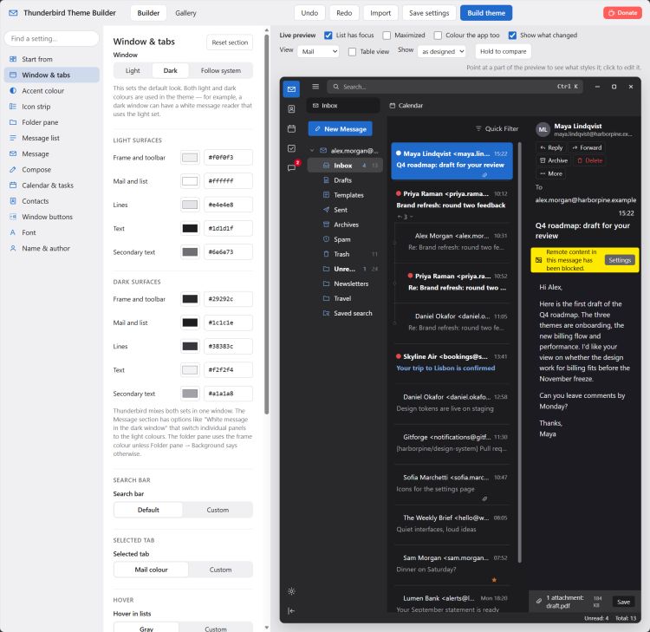
Task: Click the settings gear icon in preview strip
Action: (291, 591)
